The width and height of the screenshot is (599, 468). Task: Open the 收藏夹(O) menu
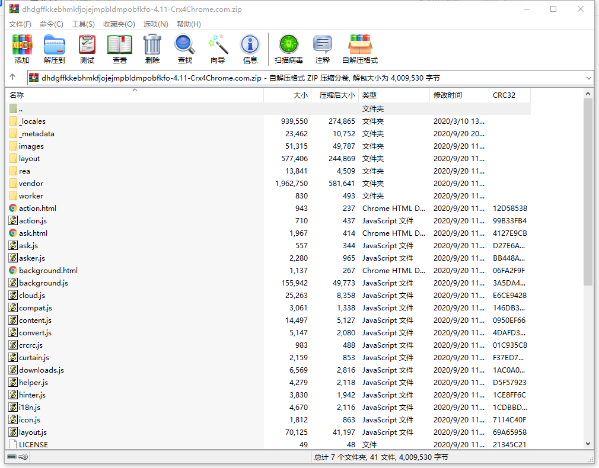click(119, 24)
